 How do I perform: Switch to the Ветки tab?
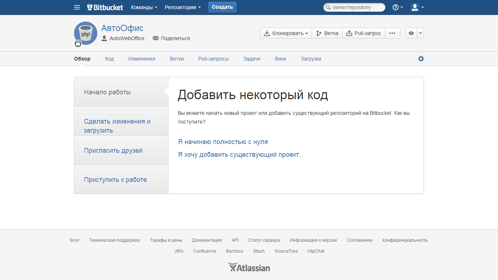click(177, 59)
